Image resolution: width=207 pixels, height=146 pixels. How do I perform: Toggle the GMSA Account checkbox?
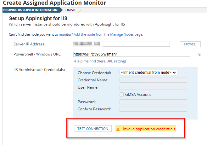pyautogui.click(x=122, y=95)
